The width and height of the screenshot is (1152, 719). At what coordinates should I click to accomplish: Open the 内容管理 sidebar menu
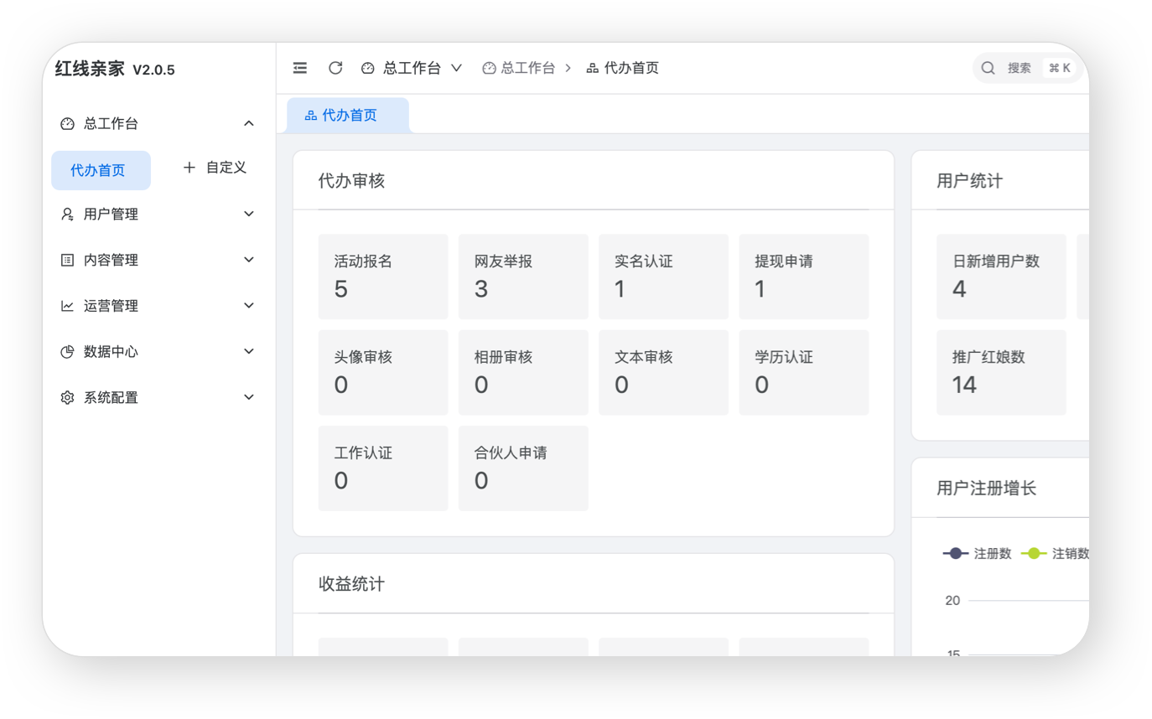[159, 260]
